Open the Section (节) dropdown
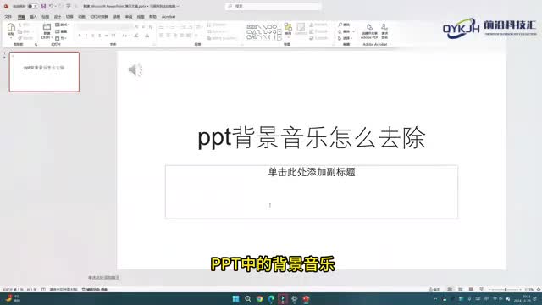 click(x=61, y=38)
